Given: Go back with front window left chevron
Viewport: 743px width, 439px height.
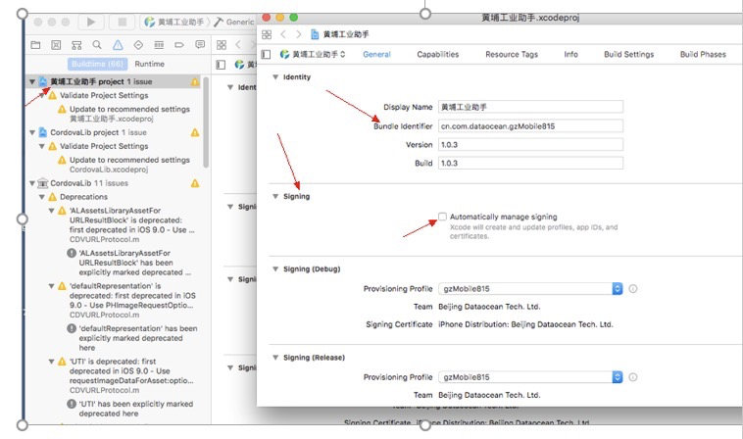Looking at the screenshot, I should click(x=283, y=34).
